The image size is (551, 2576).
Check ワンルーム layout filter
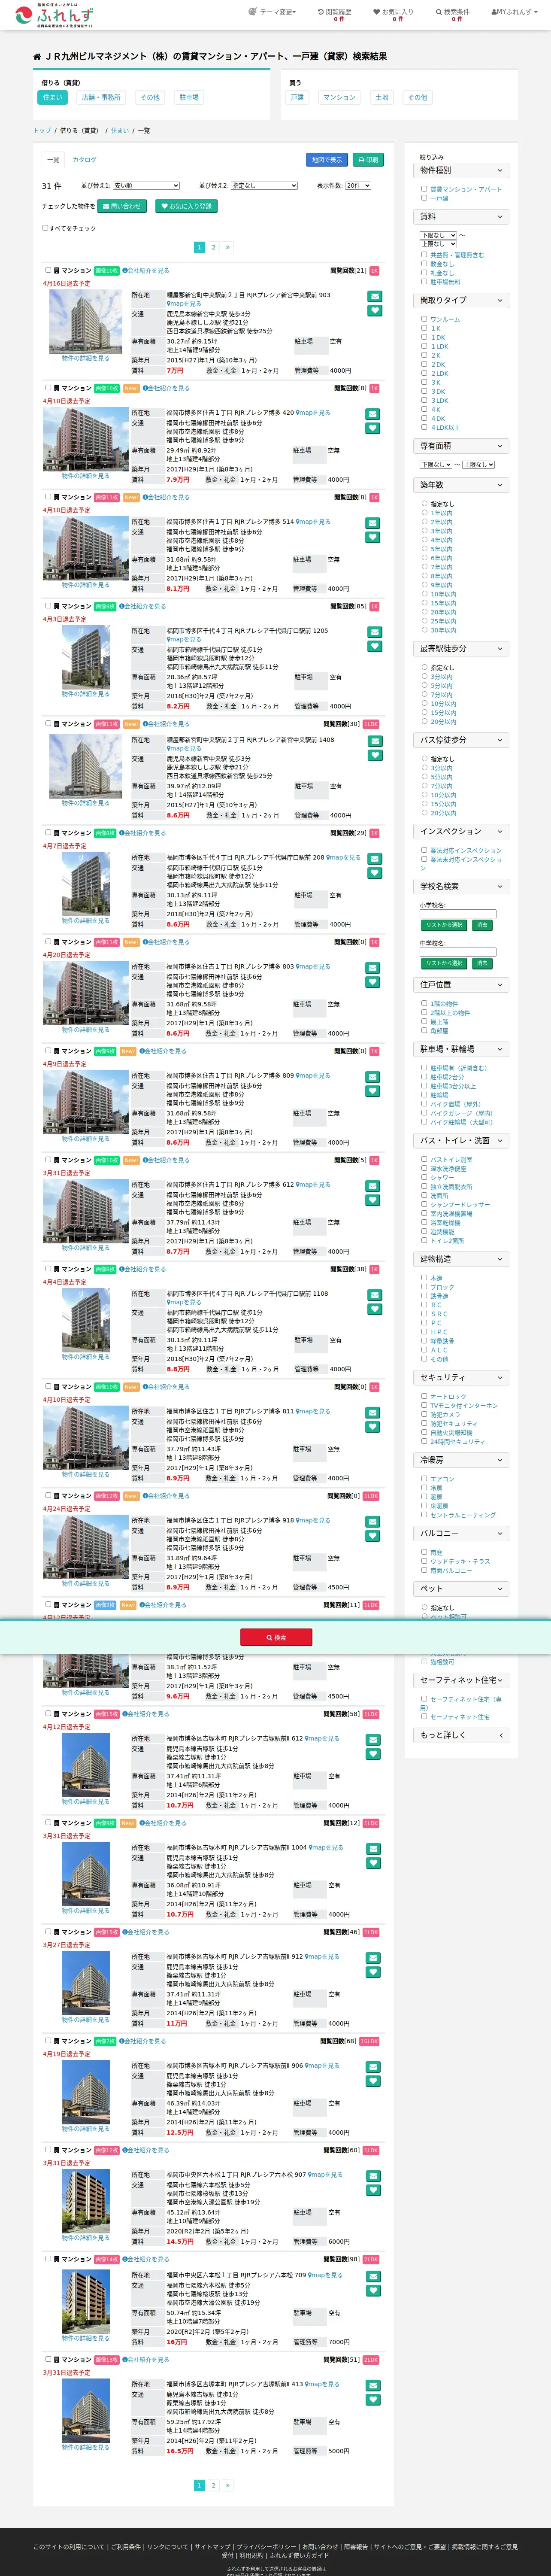[x=424, y=319]
